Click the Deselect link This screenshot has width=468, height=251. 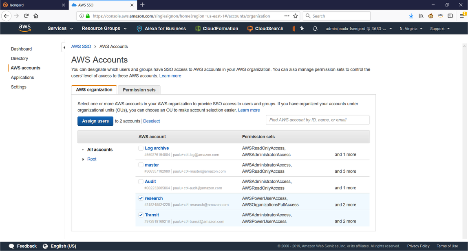point(151,121)
